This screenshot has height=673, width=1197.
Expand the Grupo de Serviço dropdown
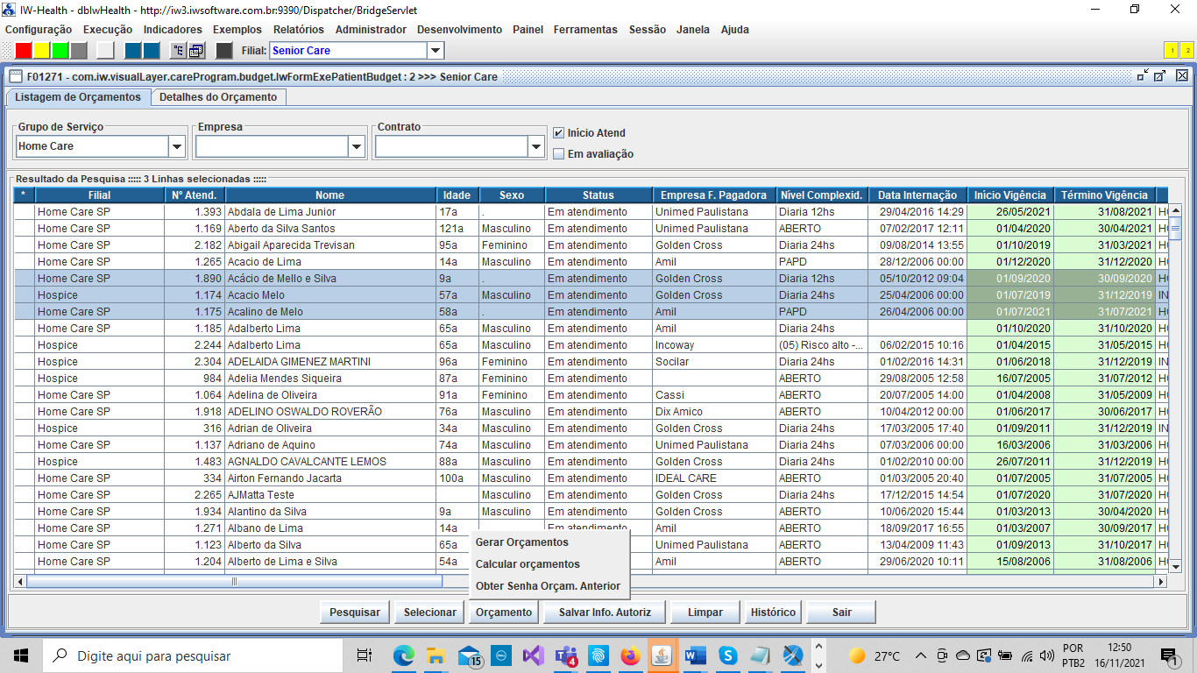pyautogui.click(x=177, y=146)
